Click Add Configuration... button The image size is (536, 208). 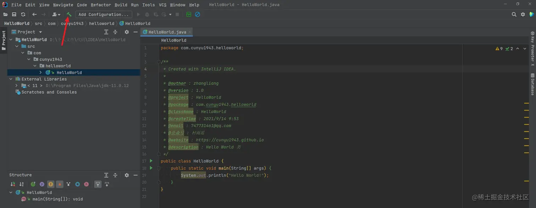coord(104,15)
